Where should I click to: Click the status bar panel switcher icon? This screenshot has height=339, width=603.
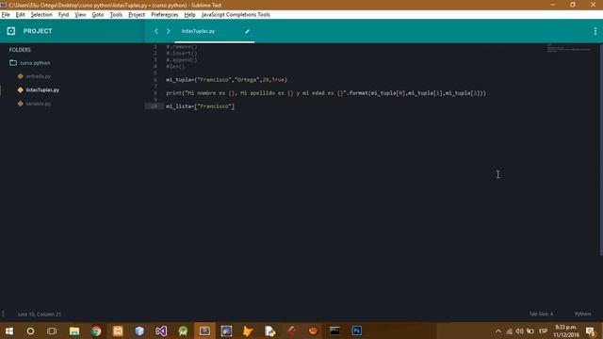[3, 314]
